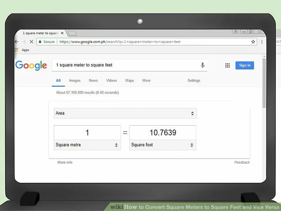Bookmark page with the star icon
The height and width of the screenshot is (211, 281).
point(253,42)
